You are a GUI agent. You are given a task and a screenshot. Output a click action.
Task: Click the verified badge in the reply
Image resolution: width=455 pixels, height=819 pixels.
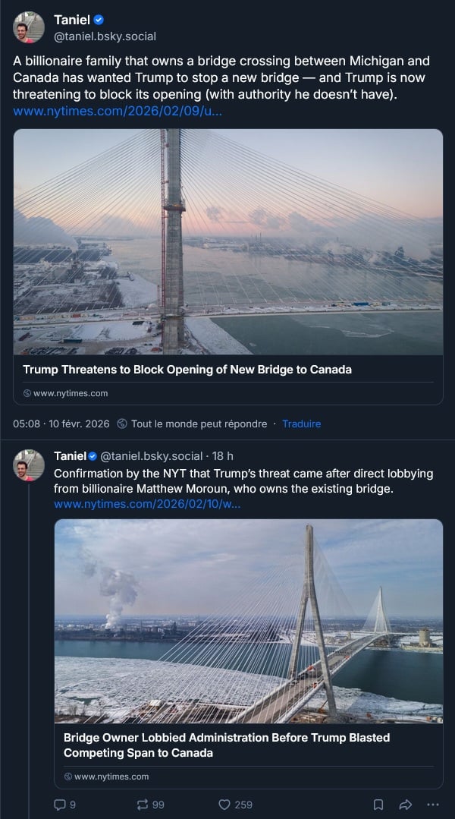click(93, 456)
